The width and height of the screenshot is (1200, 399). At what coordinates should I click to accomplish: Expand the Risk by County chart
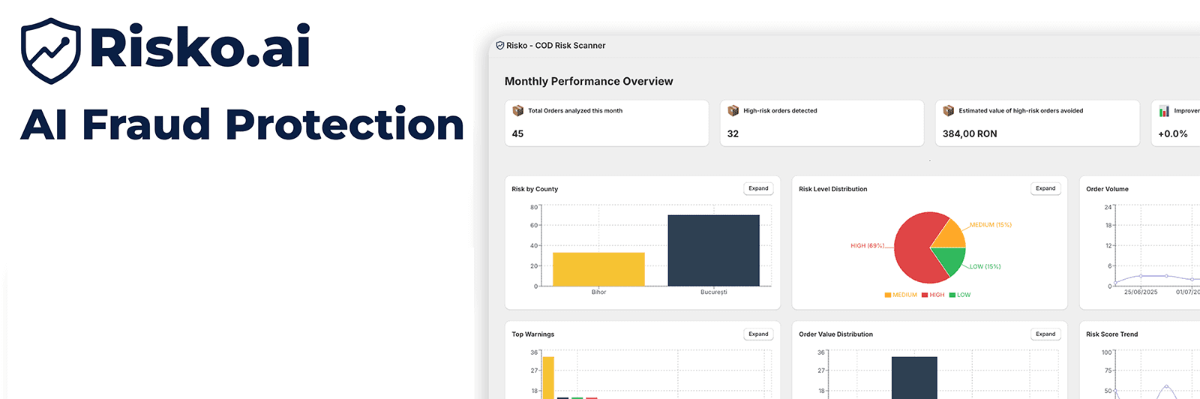click(758, 189)
